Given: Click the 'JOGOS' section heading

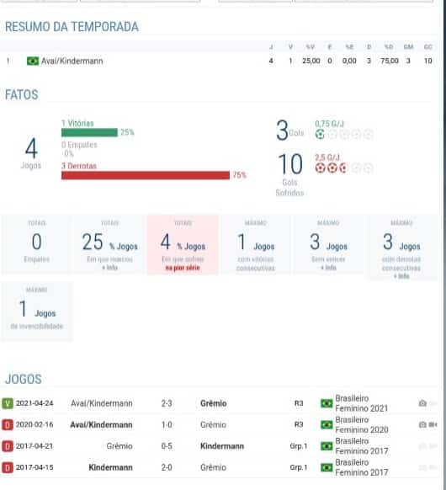Looking at the screenshot, I should [x=24, y=380].
